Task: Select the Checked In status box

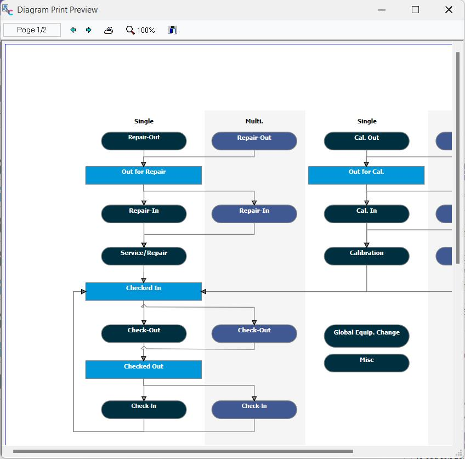Action: pos(144,292)
